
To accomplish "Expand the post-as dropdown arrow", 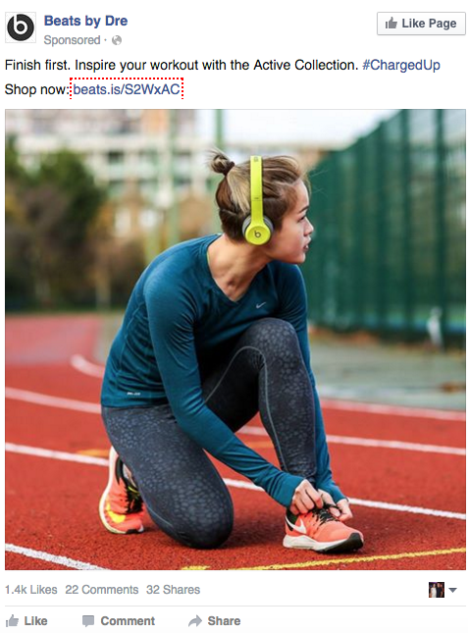I will click(452, 590).
